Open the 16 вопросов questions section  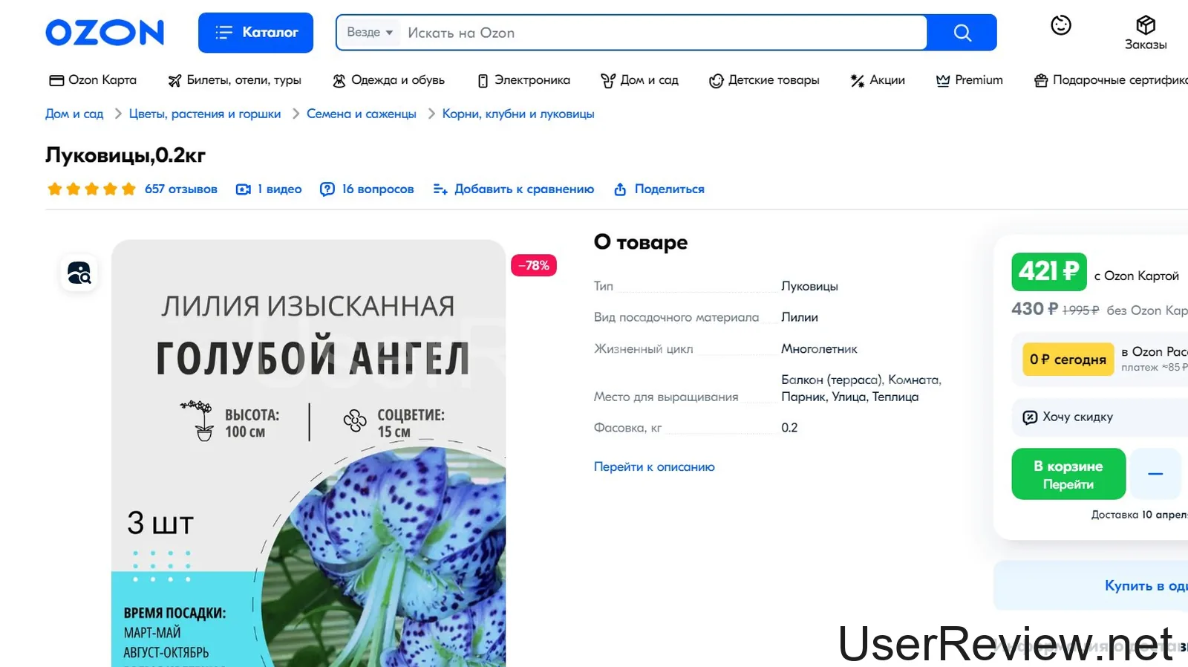pyautogui.click(x=367, y=189)
